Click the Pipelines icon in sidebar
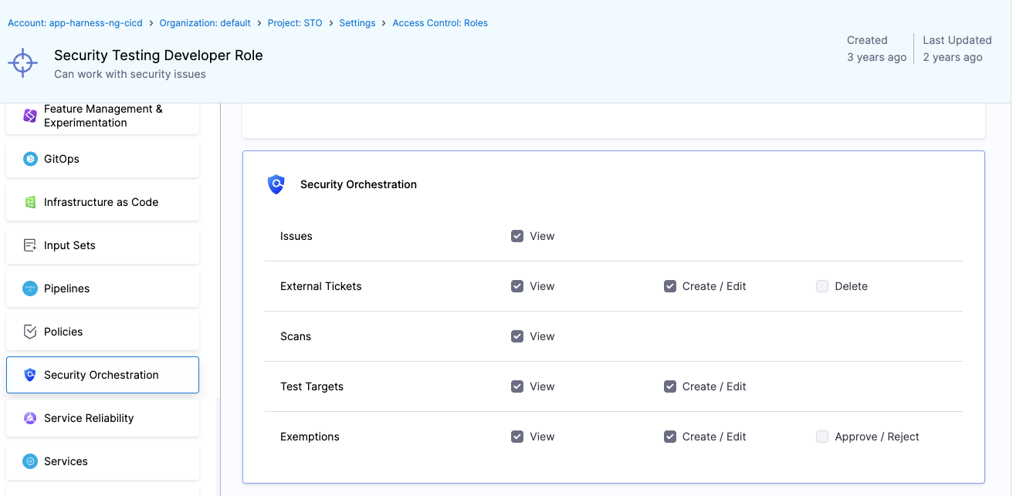Screen dimensions: 1016x496 (x=30, y=288)
